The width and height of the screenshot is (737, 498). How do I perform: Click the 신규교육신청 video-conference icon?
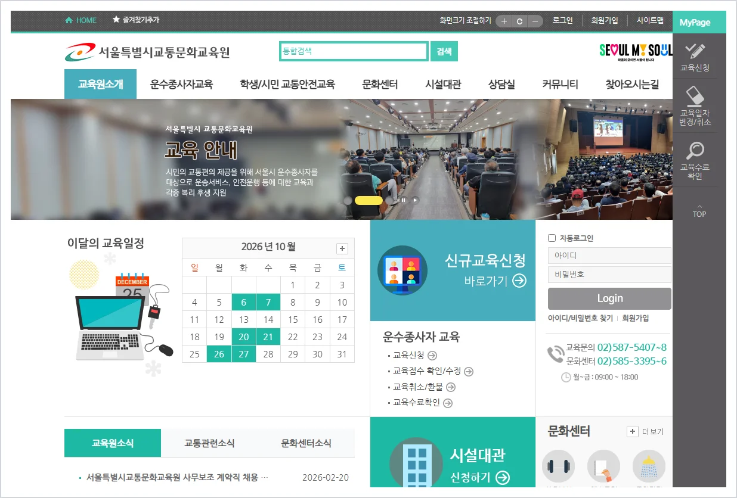pos(402,270)
